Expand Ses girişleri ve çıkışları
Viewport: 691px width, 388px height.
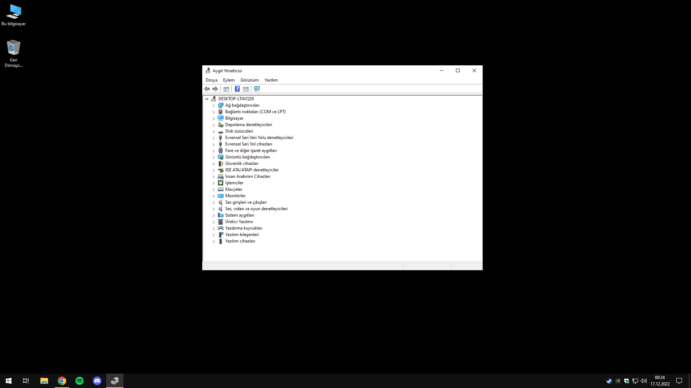(x=213, y=202)
